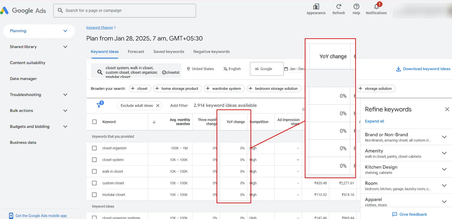The width and height of the screenshot is (452, 219).
Task: Expand Budgets and bidding in sidebar
Action: (x=65, y=127)
